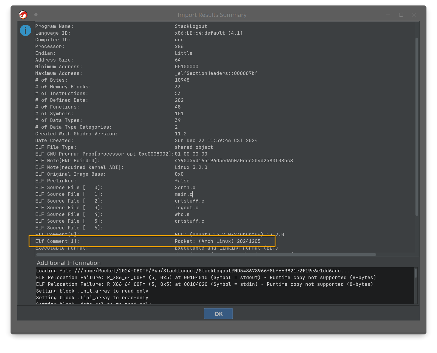The height and width of the screenshot is (353, 437).
Task: Click the horizontal scrollbar under summary text
Action: pos(206,254)
